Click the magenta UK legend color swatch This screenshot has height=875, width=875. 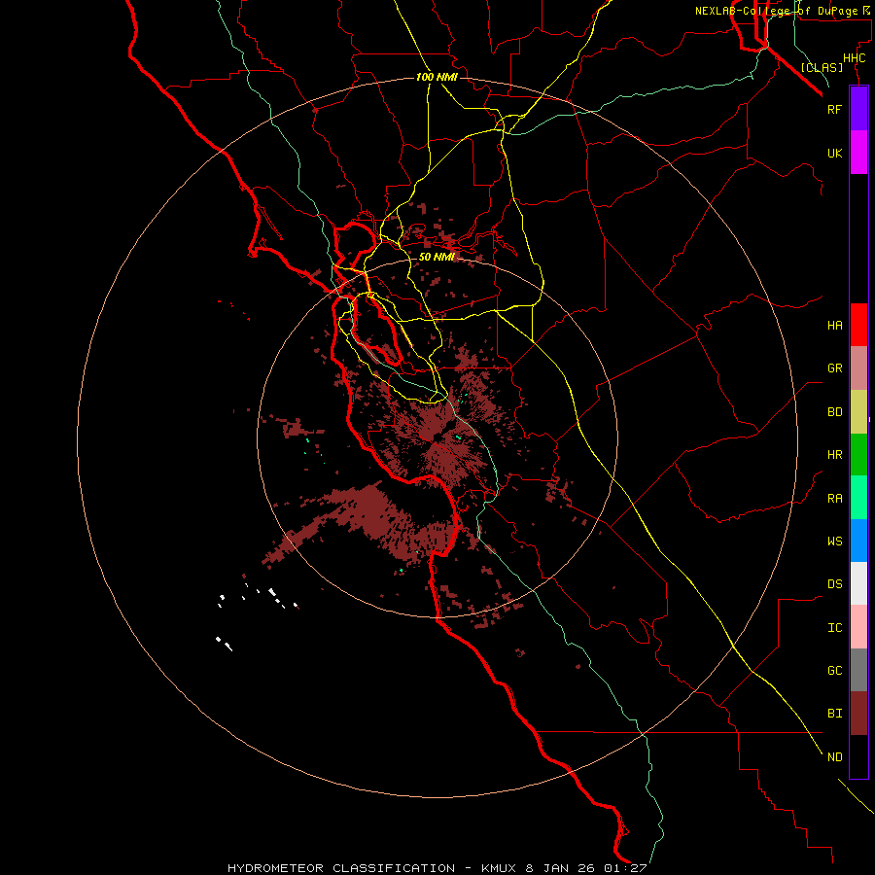[858, 153]
